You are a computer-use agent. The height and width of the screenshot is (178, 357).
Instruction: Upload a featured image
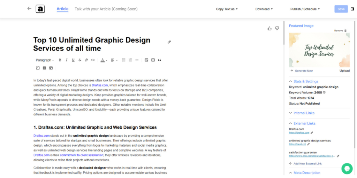[344, 71]
